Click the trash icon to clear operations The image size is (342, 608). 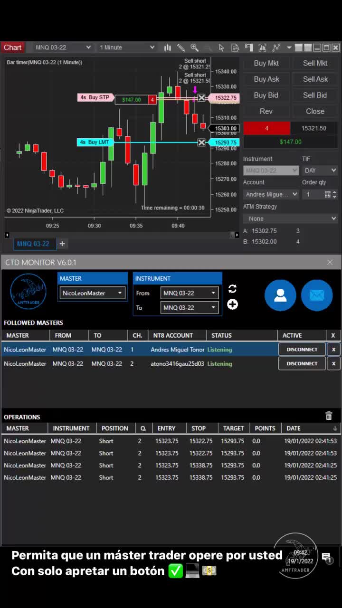(x=329, y=416)
